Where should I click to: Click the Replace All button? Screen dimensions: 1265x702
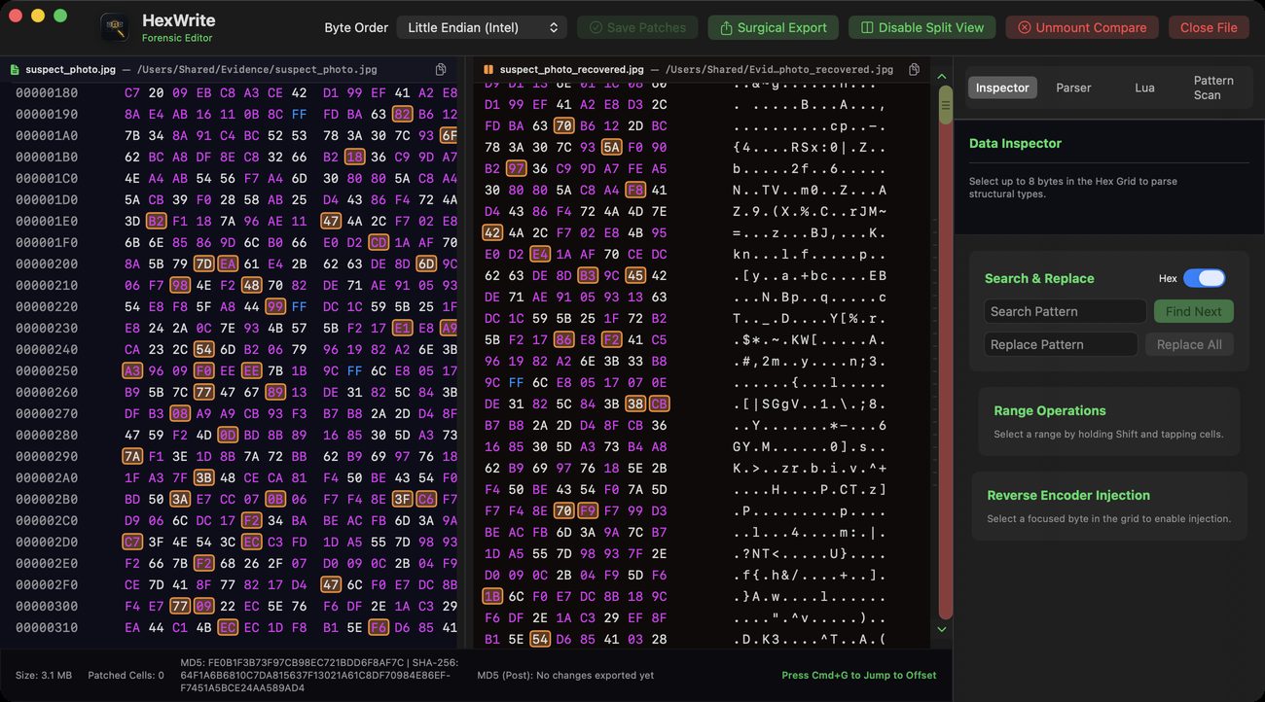point(1189,344)
